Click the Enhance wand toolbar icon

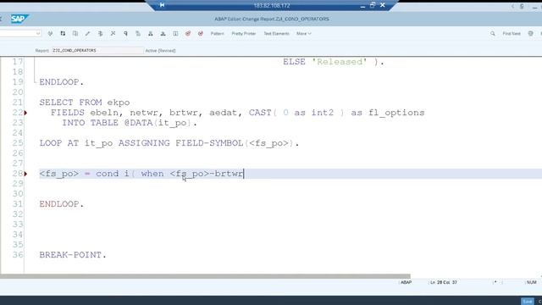click(87, 34)
